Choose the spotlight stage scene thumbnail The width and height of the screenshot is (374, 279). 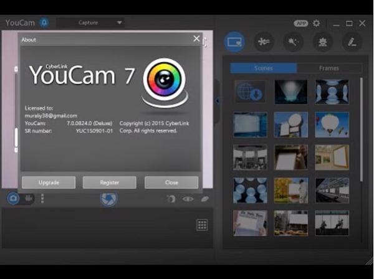(290, 92)
